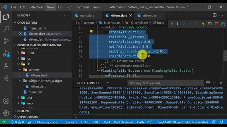Open the Flutter sidebar icon
The height and width of the screenshot is (127, 227).
[6, 78]
